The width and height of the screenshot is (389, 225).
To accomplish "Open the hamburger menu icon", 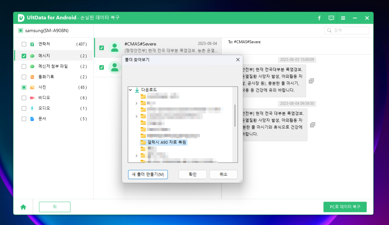I will pos(343,18).
